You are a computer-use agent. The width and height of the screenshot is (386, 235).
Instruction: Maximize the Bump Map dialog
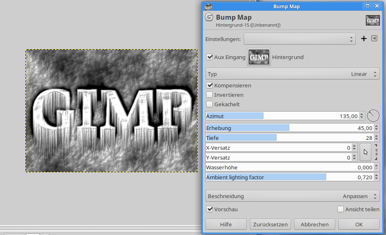click(x=368, y=6)
